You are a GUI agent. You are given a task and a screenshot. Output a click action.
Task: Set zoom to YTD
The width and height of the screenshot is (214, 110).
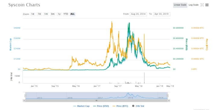pos(66,14)
